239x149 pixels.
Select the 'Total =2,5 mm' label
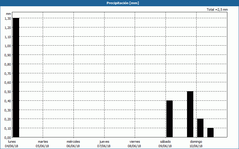tap(217, 10)
